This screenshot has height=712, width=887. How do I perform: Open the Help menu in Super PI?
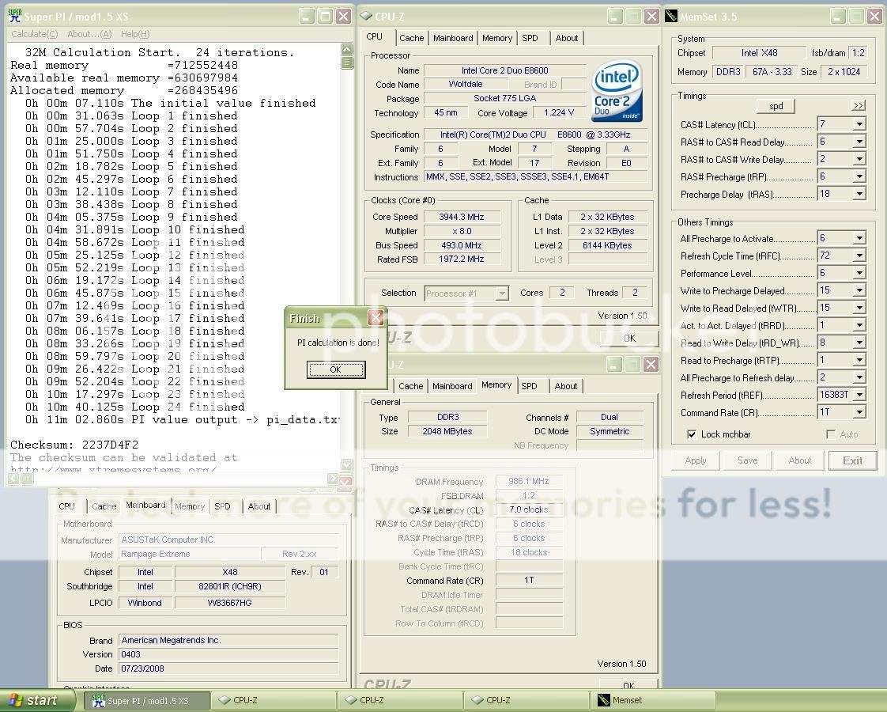tap(135, 34)
